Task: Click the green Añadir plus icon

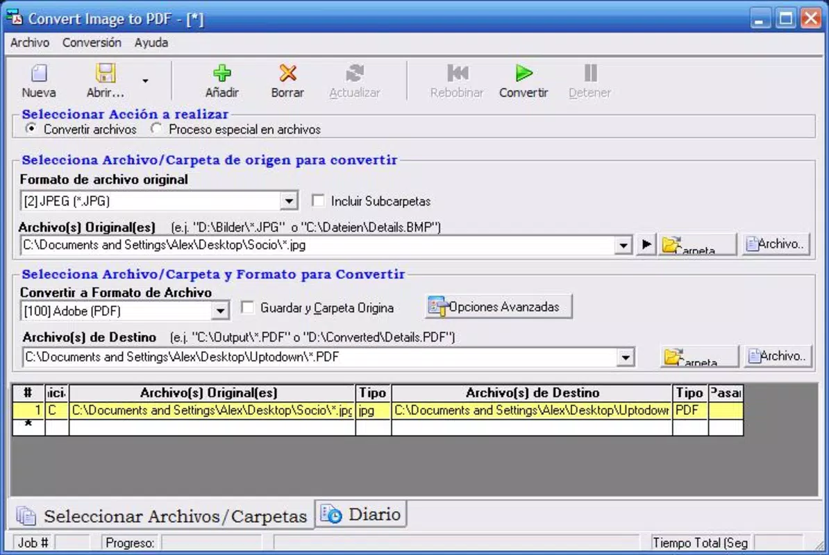Action: point(222,74)
